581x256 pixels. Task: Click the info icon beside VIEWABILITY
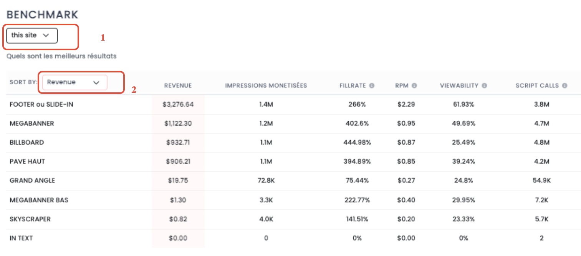pos(485,85)
